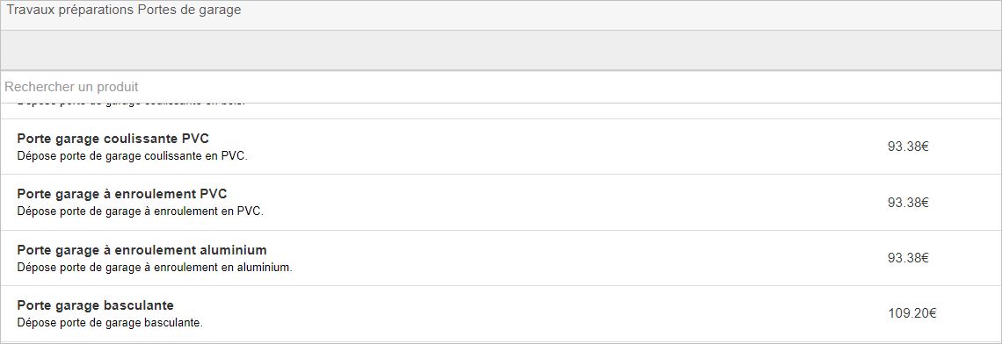
Task: Select the 'Porte garage coulissante PVC' product title
Action: 113,139
